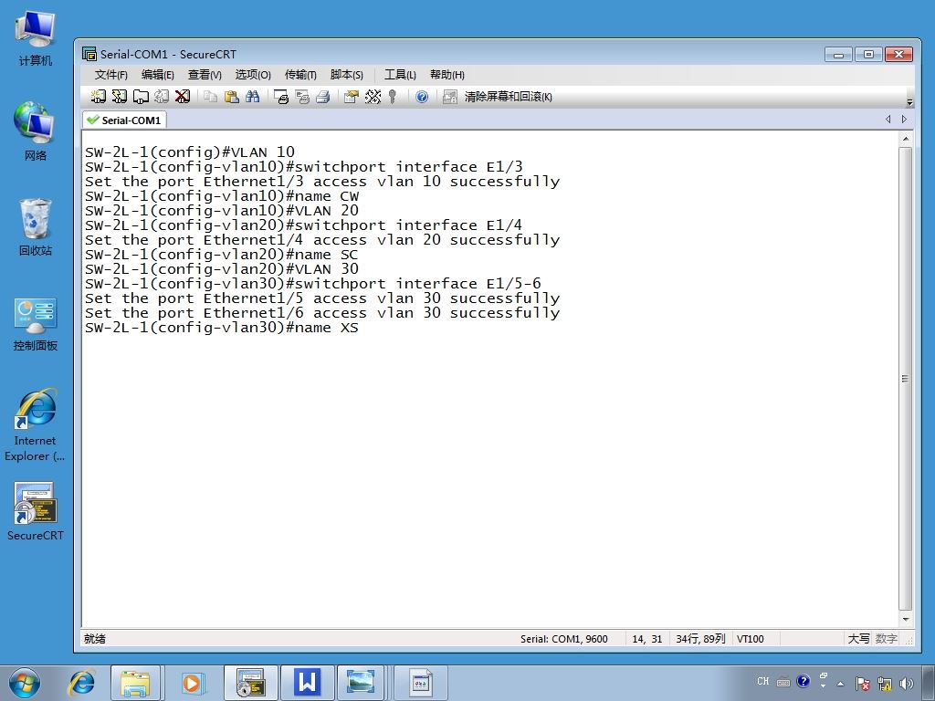
Task: Click 就绪 status bar text
Action: [x=94, y=638]
